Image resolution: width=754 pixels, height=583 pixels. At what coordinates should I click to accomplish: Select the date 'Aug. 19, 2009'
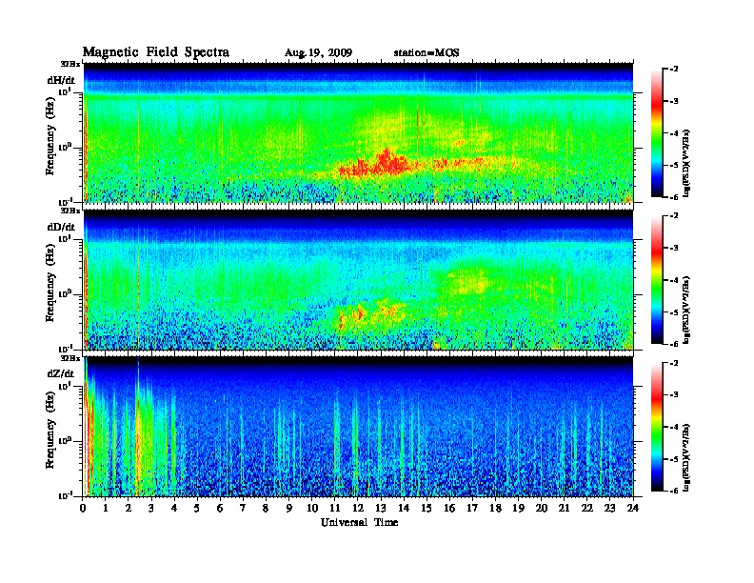click(318, 53)
